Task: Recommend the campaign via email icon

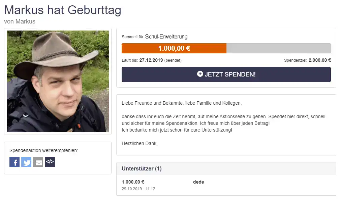Action: [x=38, y=162]
